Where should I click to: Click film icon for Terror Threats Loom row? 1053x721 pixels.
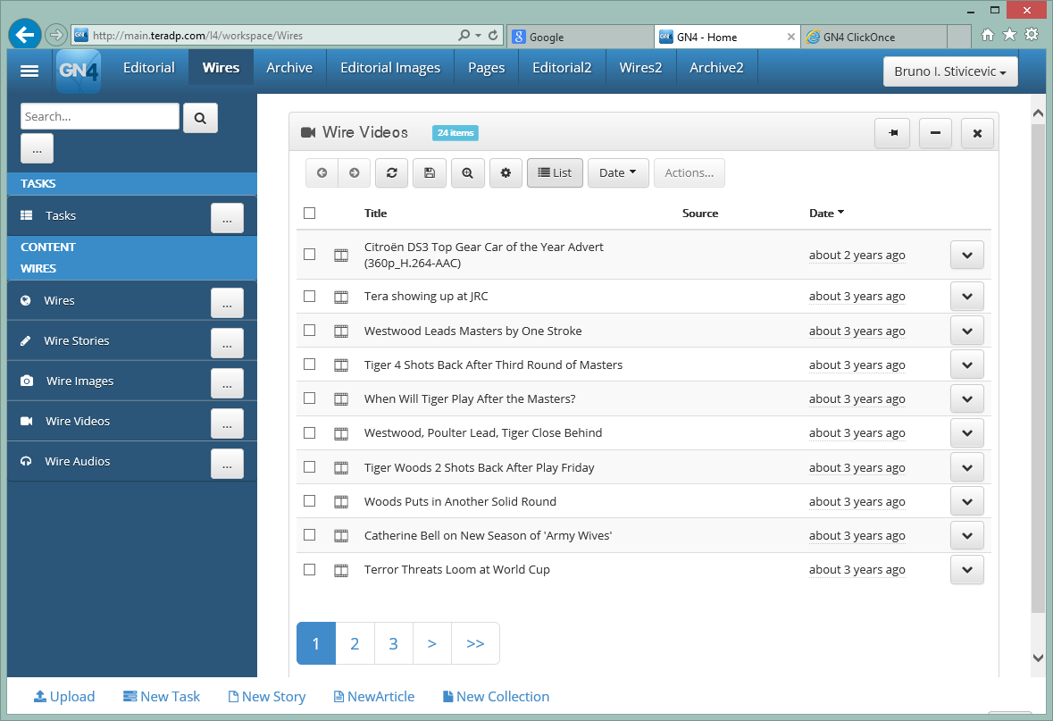click(x=341, y=571)
